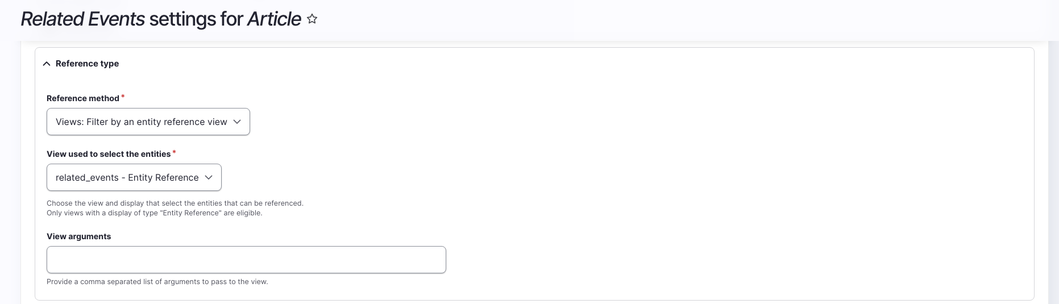
Task: Focus the View arguments text field
Action: (246, 260)
